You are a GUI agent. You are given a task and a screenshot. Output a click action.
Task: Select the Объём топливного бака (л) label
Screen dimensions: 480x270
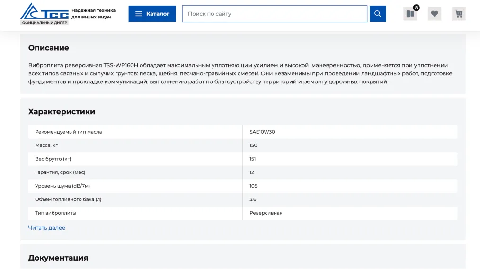[x=68, y=199]
